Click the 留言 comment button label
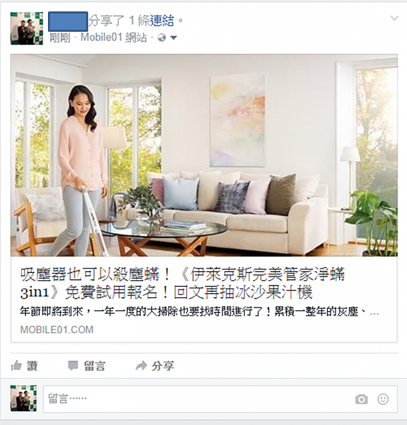Screen dimensions: 407x425 click(94, 366)
